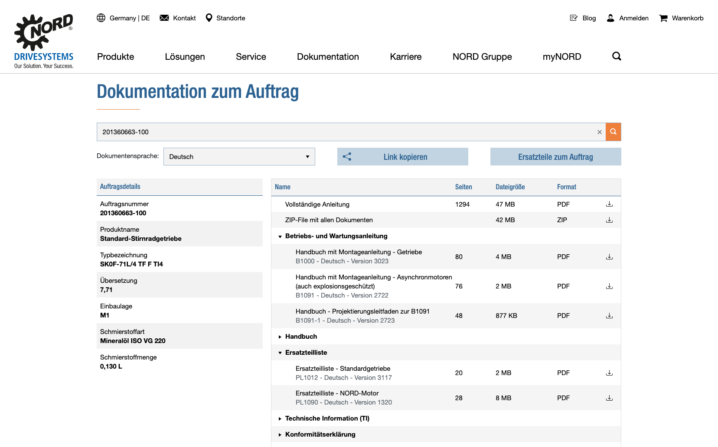Download PL1090 Ersatzteilliste NORD-Motor
Image resolution: width=718 pixels, height=447 pixels.
[609, 398]
